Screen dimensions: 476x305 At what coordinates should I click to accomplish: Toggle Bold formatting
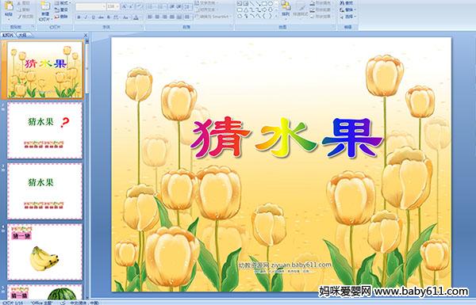click(x=79, y=17)
